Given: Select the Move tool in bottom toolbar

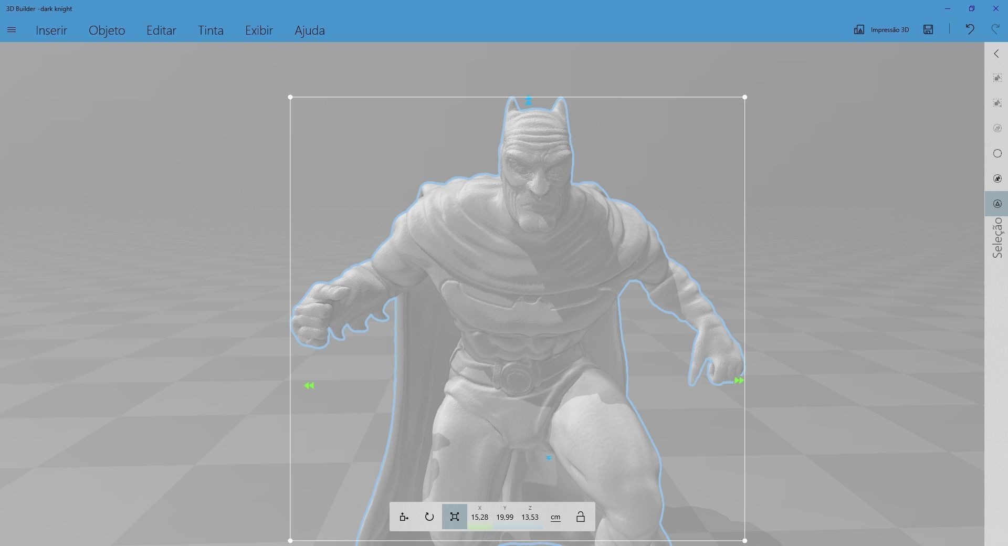Looking at the screenshot, I should tap(404, 517).
